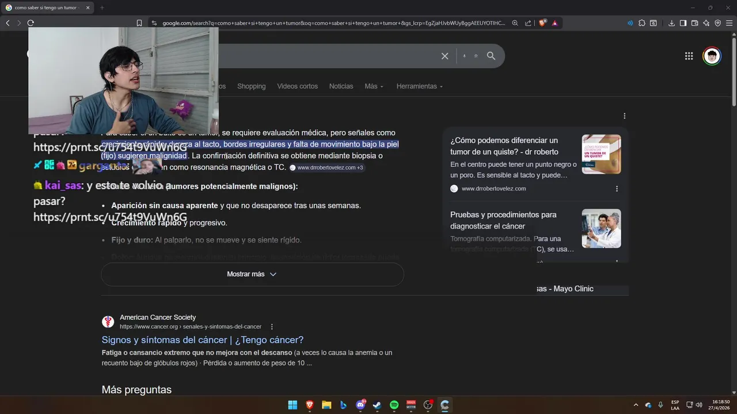
Task: Open the extensions puzzle-piece icon
Action: tap(642, 23)
